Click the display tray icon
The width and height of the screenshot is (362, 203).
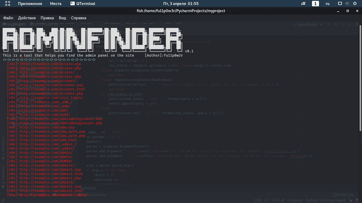coord(340,4)
